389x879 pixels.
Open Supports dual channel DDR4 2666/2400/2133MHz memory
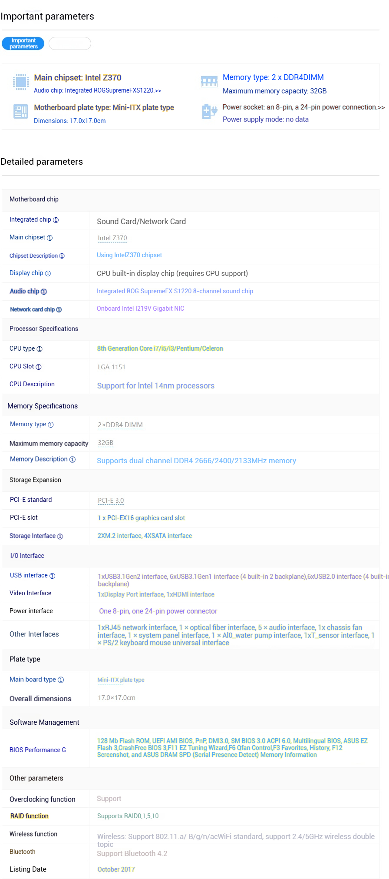[x=197, y=461]
